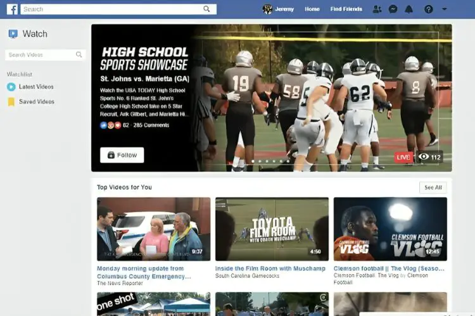Click the red LIVE badge
Viewport: 475px width, 316px height.
(403, 157)
